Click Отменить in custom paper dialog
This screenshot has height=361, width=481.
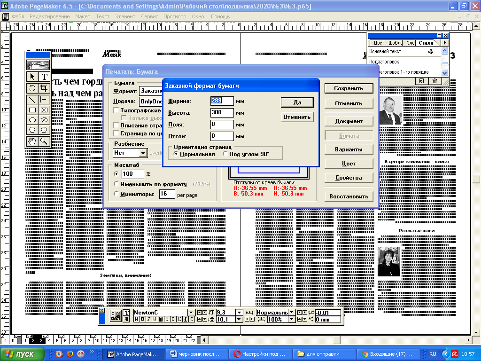[297, 117]
